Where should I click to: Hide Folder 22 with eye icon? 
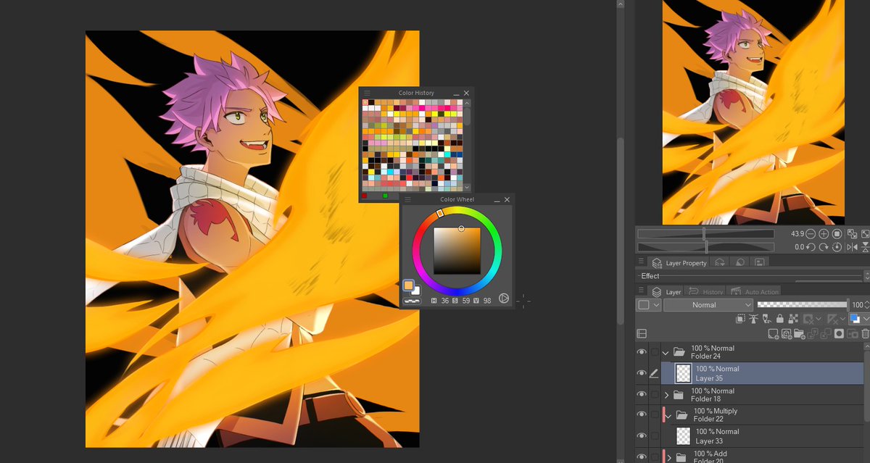(641, 414)
